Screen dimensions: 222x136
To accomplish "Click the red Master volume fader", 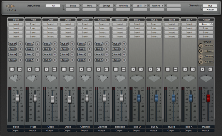I will (x=208, y=98).
